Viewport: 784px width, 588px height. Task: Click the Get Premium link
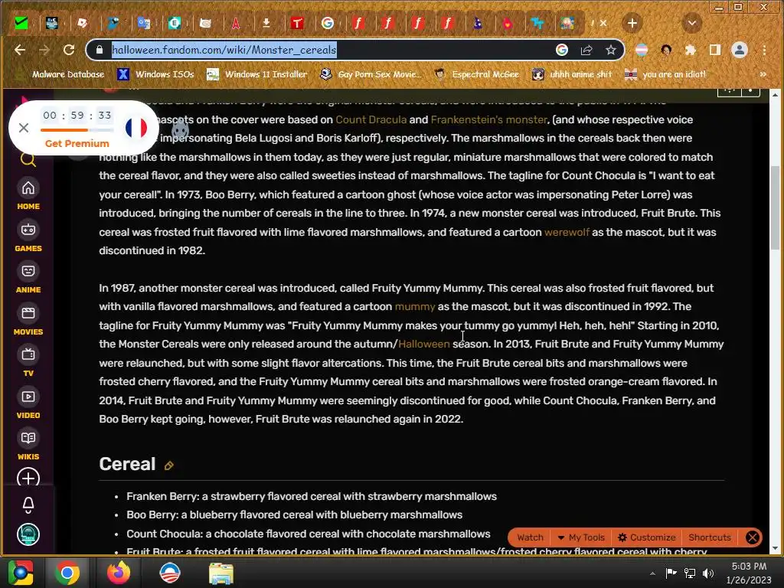(77, 143)
